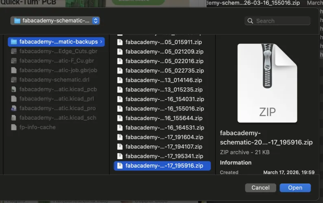Screen dimensions: 323x203
Task: Select fabacademy-...Edge_Cuts.gbr file
Action: point(56,51)
